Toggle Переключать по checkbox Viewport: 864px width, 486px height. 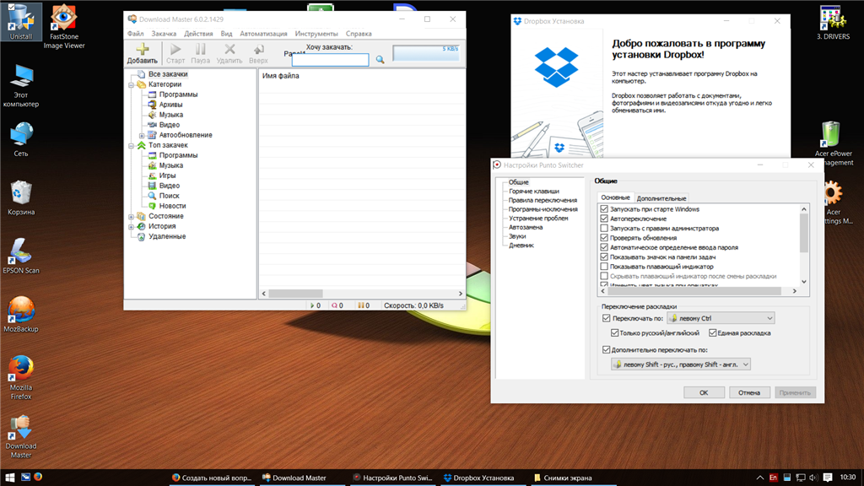tap(607, 318)
